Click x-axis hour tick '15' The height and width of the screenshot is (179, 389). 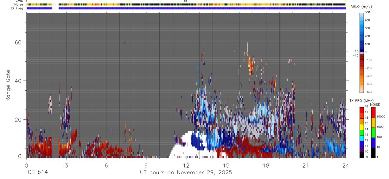click(226, 165)
